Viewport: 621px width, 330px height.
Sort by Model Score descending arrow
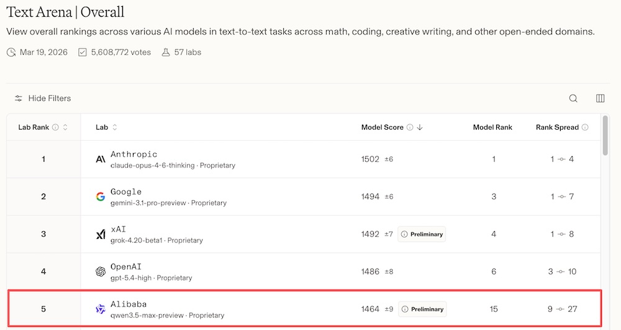click(420, 127)
